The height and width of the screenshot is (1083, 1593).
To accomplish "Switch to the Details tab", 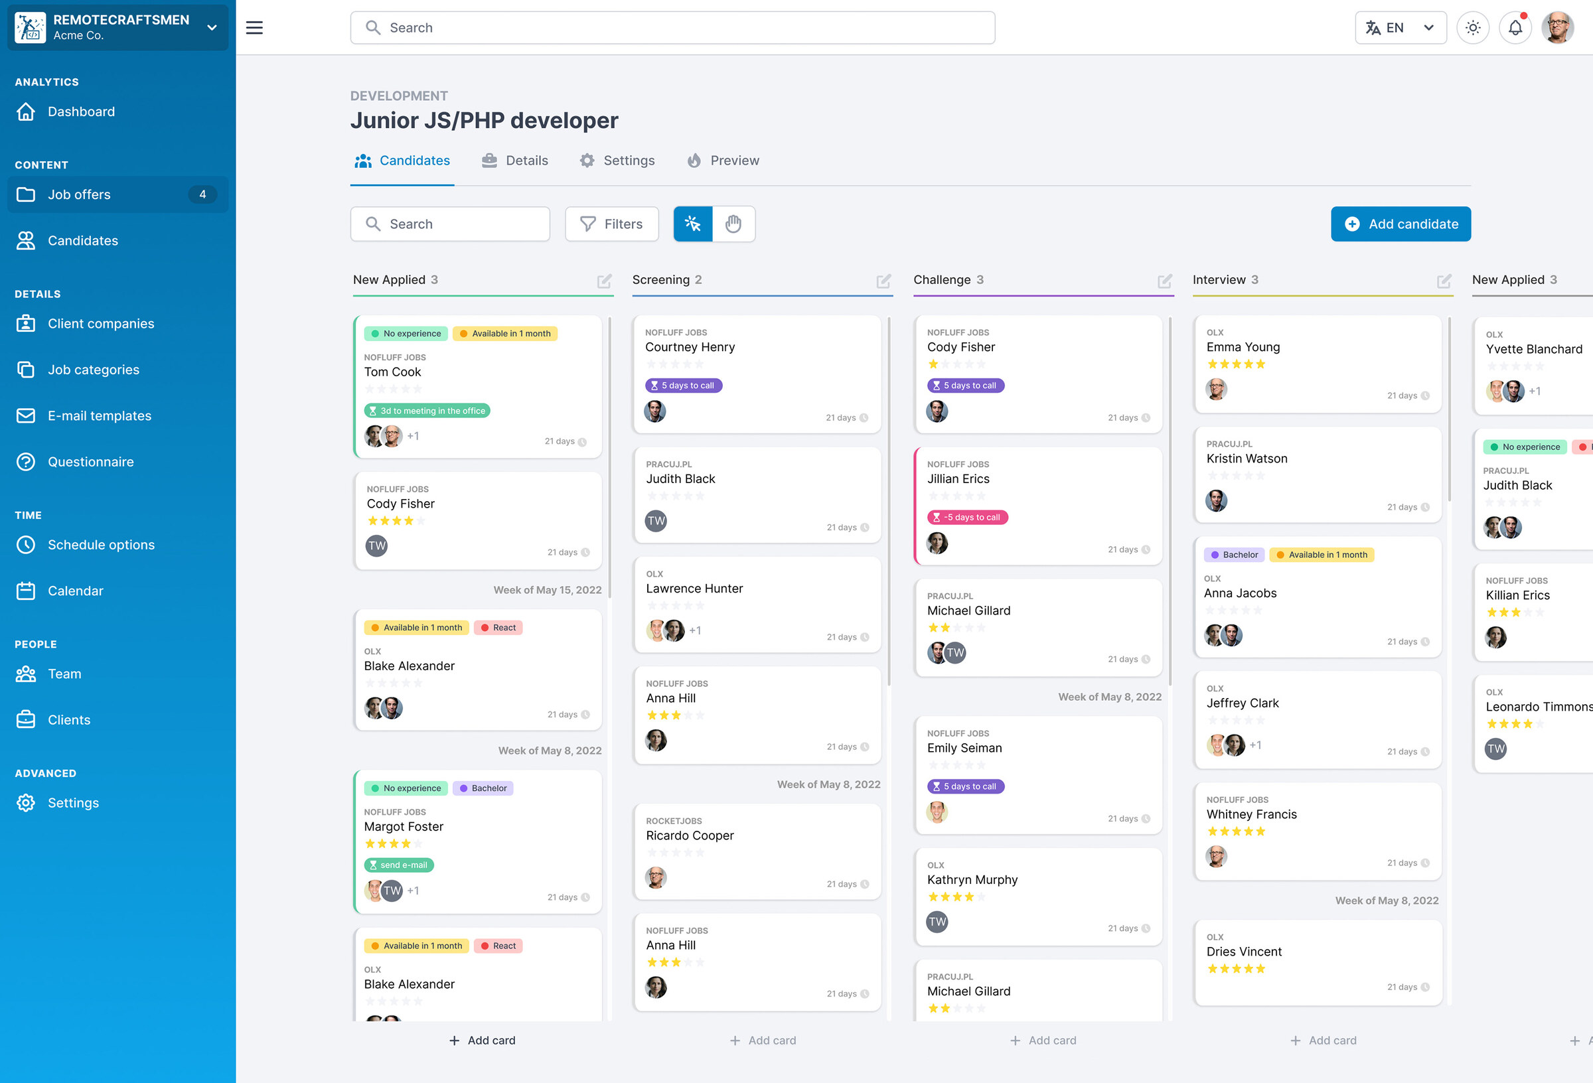I will pos(515,161).
